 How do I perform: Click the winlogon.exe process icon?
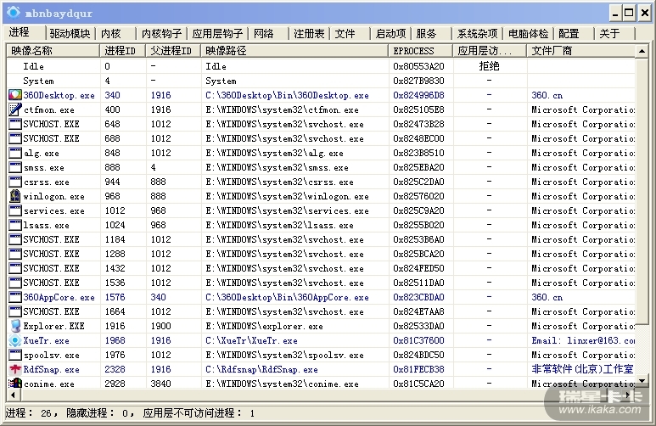pyautogui.click(x=15, y=196)
